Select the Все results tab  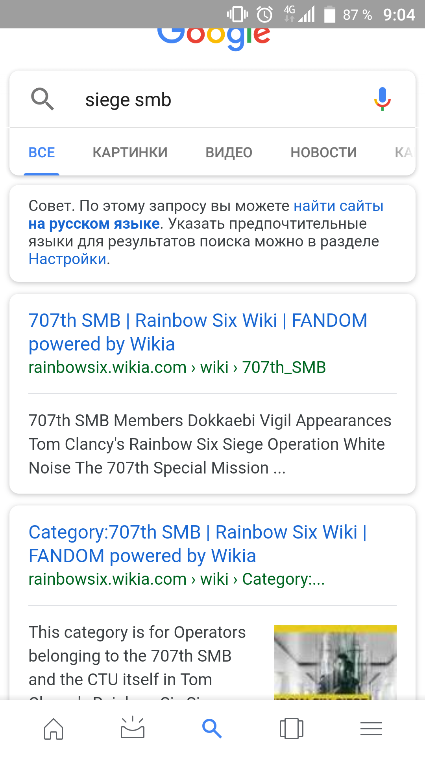click(x=42, y=153)
